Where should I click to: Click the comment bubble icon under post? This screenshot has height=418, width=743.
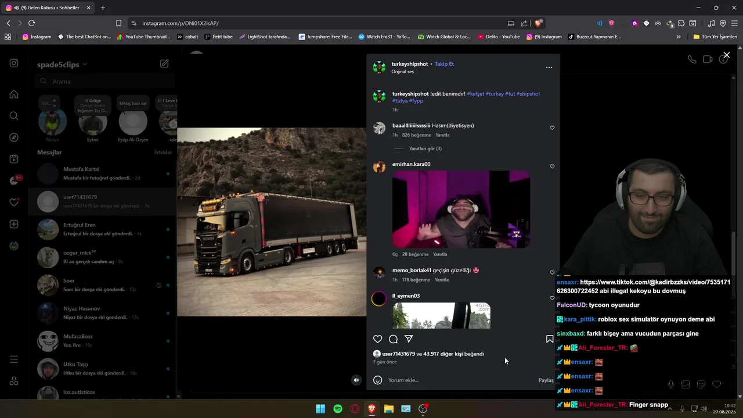pos(393,339)
